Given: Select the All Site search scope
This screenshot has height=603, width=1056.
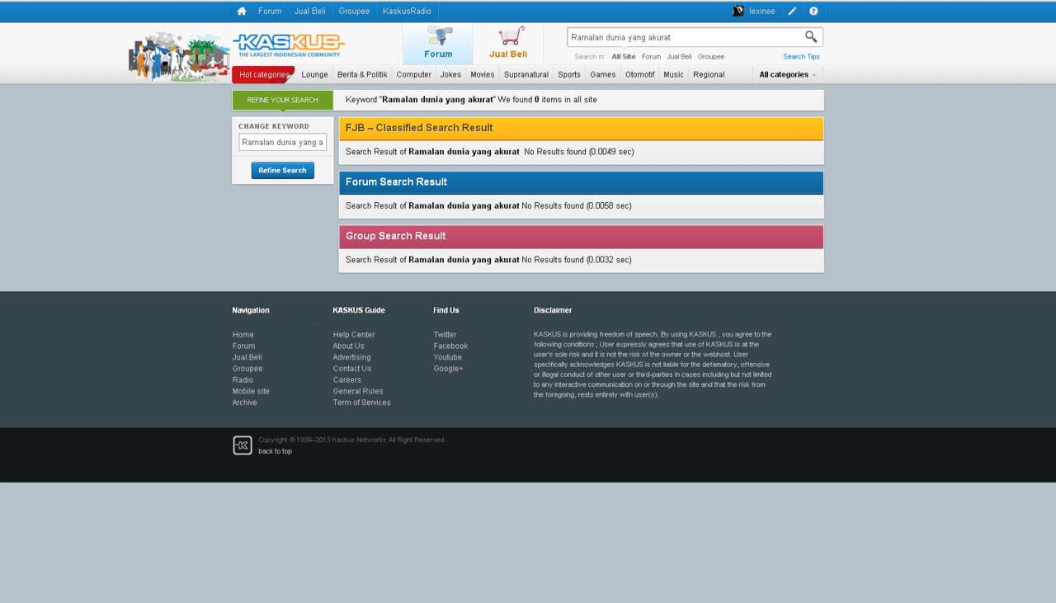Looking at the screenshot, I should [624, 57].
